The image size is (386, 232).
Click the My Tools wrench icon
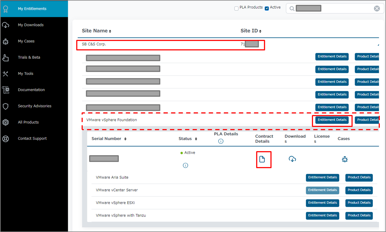[6, 74]
